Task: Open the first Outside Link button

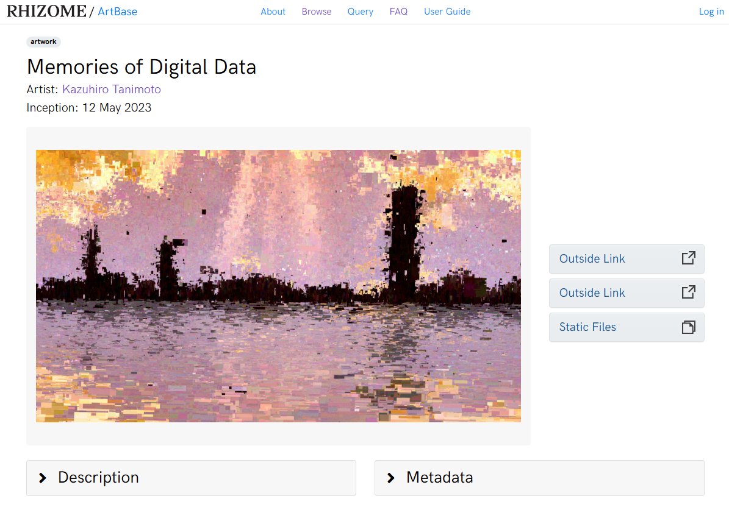Action: pos(627,259)
